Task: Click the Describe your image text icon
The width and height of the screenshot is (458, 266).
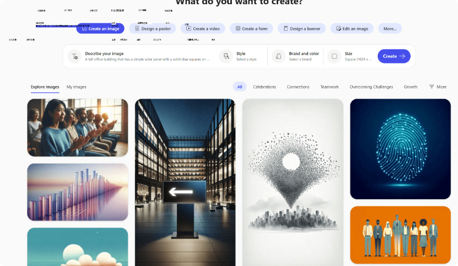Action: coord(74,56)
